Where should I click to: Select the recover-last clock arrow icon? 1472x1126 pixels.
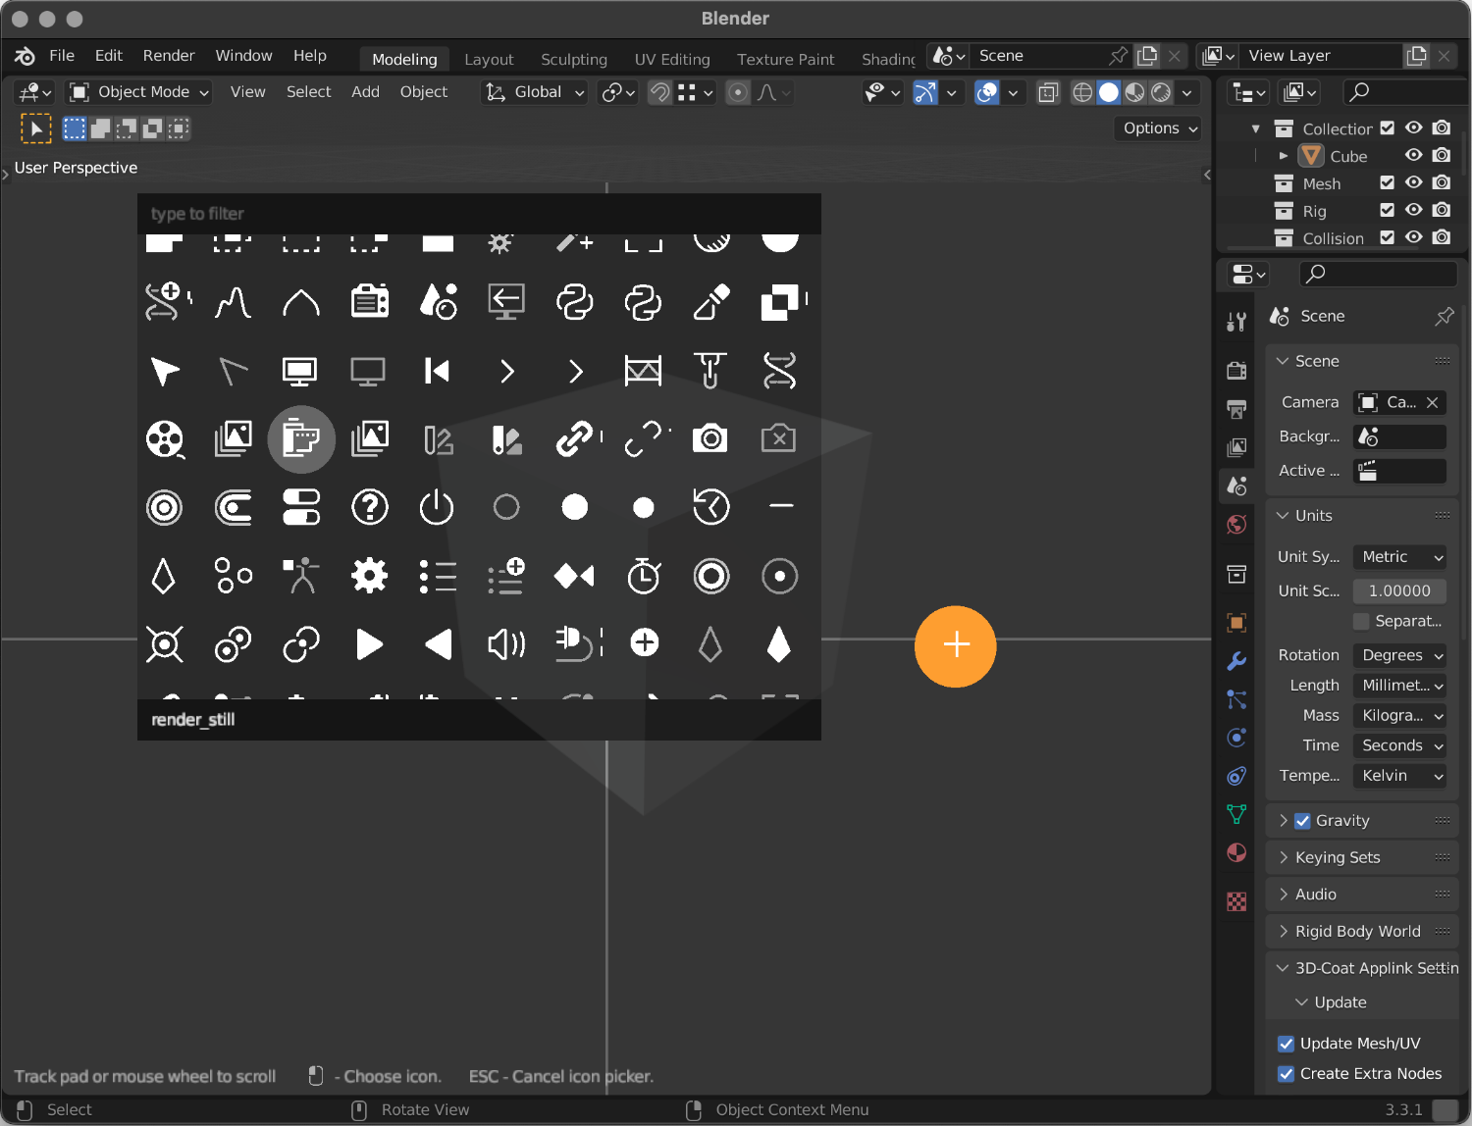point(710,507)
